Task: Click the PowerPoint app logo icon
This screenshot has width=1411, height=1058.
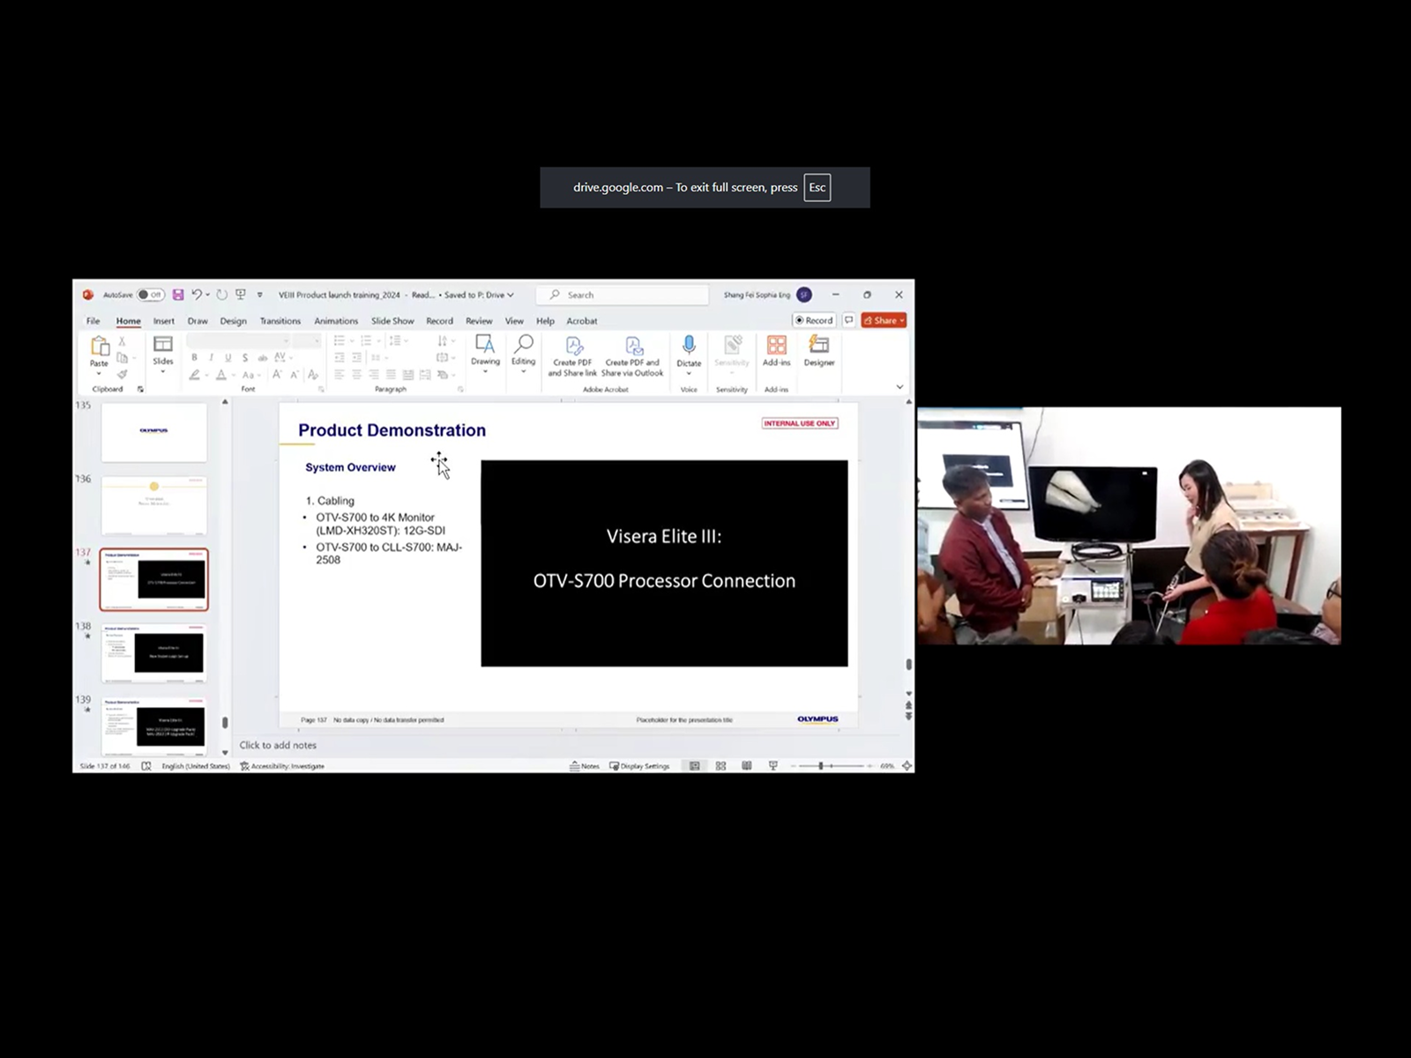Action: pyautogui.click(x=88, y=294)
